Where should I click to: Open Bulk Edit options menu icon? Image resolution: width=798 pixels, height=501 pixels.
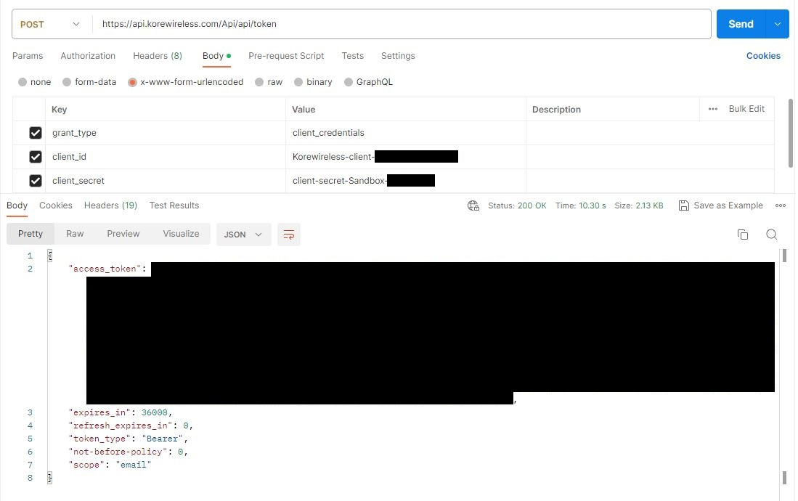712,109
